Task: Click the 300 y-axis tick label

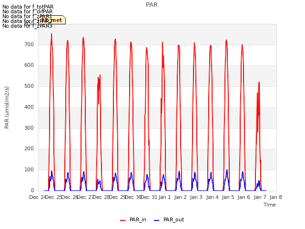Action: (x=29, y=128)
